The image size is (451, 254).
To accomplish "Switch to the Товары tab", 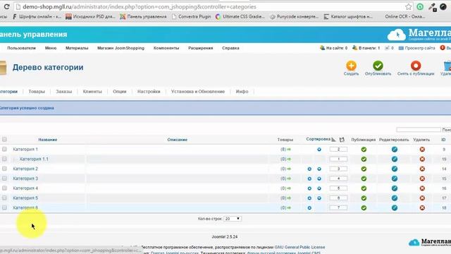I will (x=37, y=92).
